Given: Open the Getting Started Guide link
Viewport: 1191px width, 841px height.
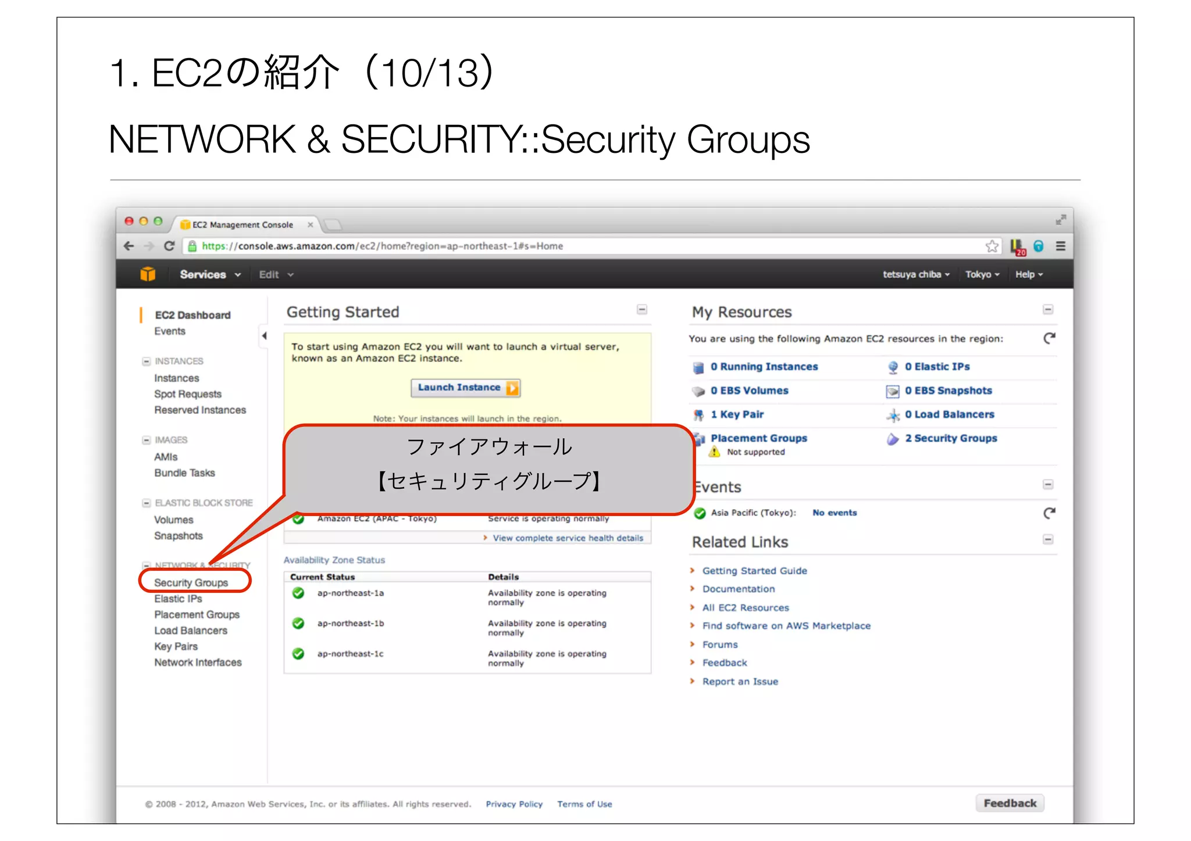Looking at the screenshot, I should 754,571.
